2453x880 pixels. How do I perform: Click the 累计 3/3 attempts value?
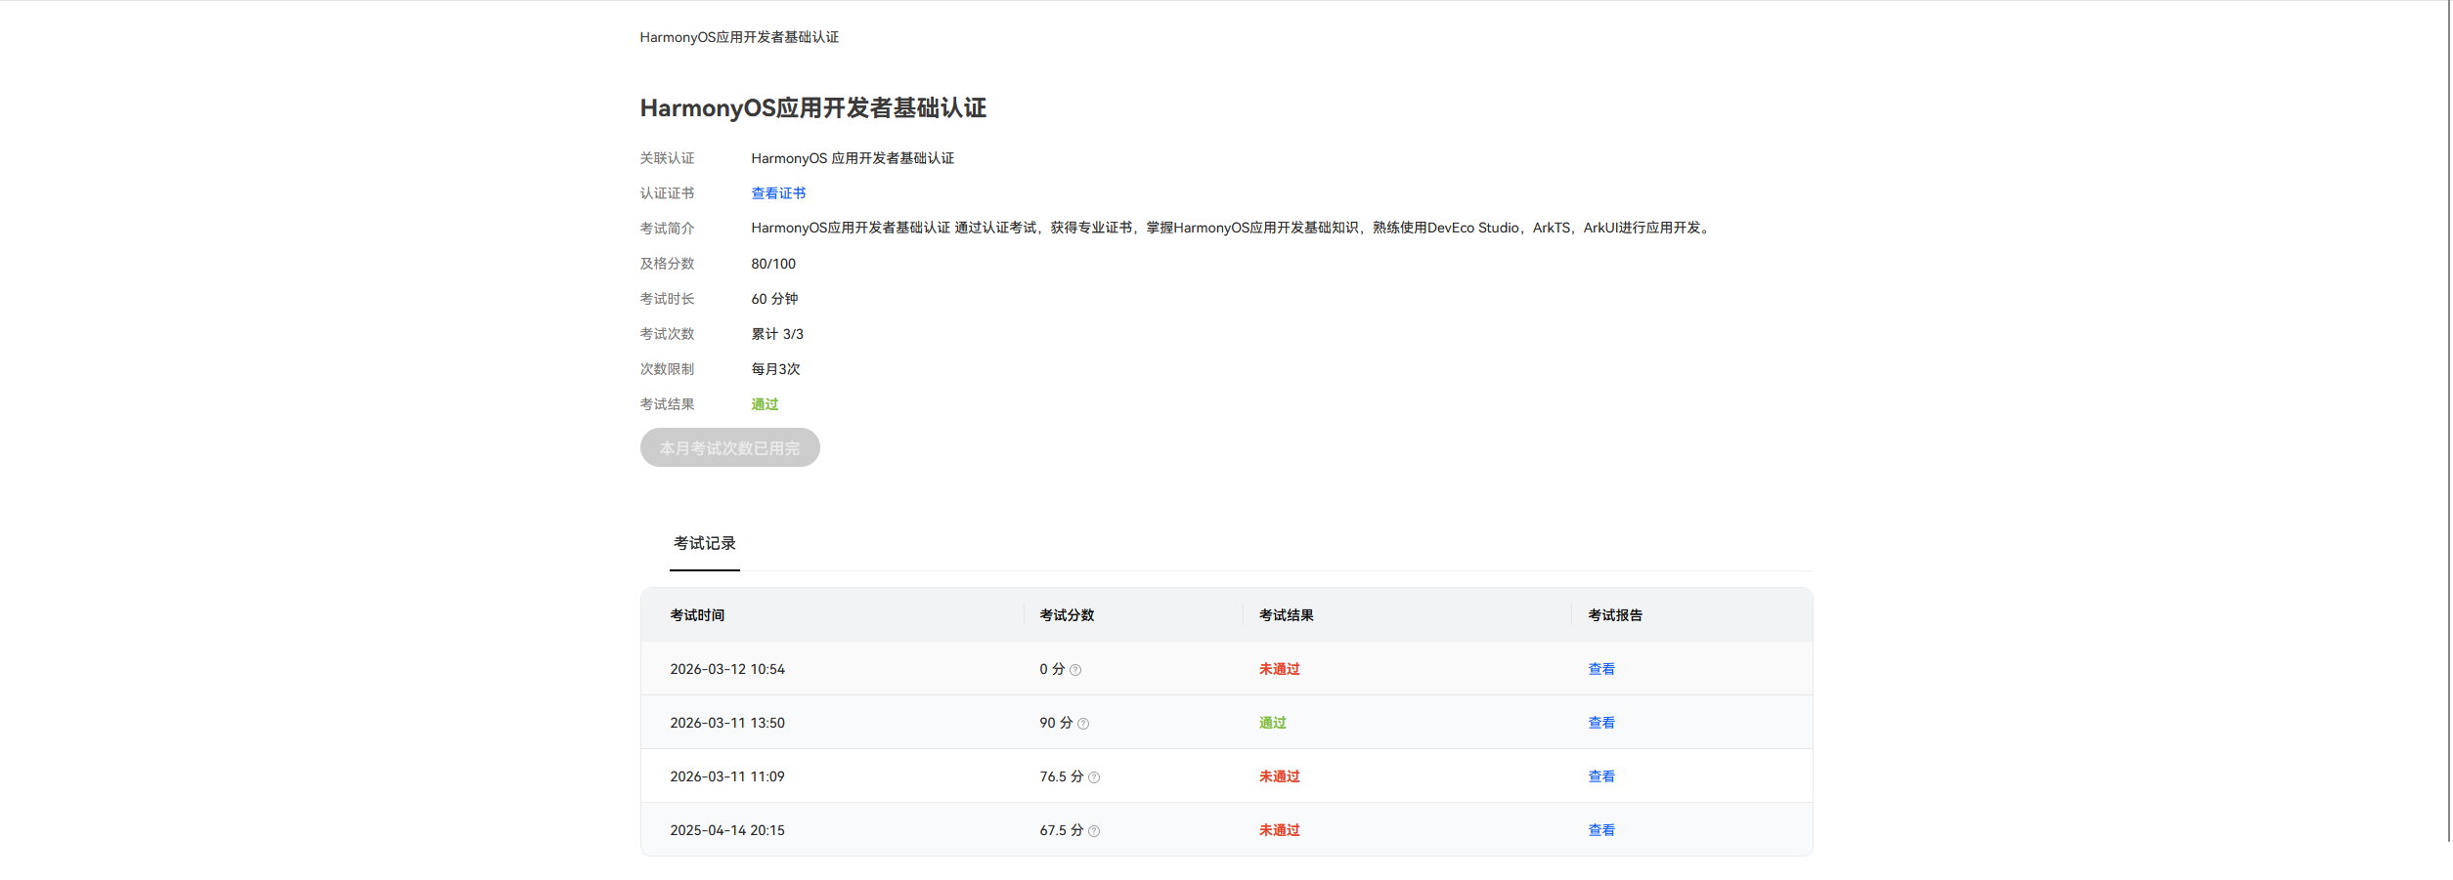click(x=777, y=334)
